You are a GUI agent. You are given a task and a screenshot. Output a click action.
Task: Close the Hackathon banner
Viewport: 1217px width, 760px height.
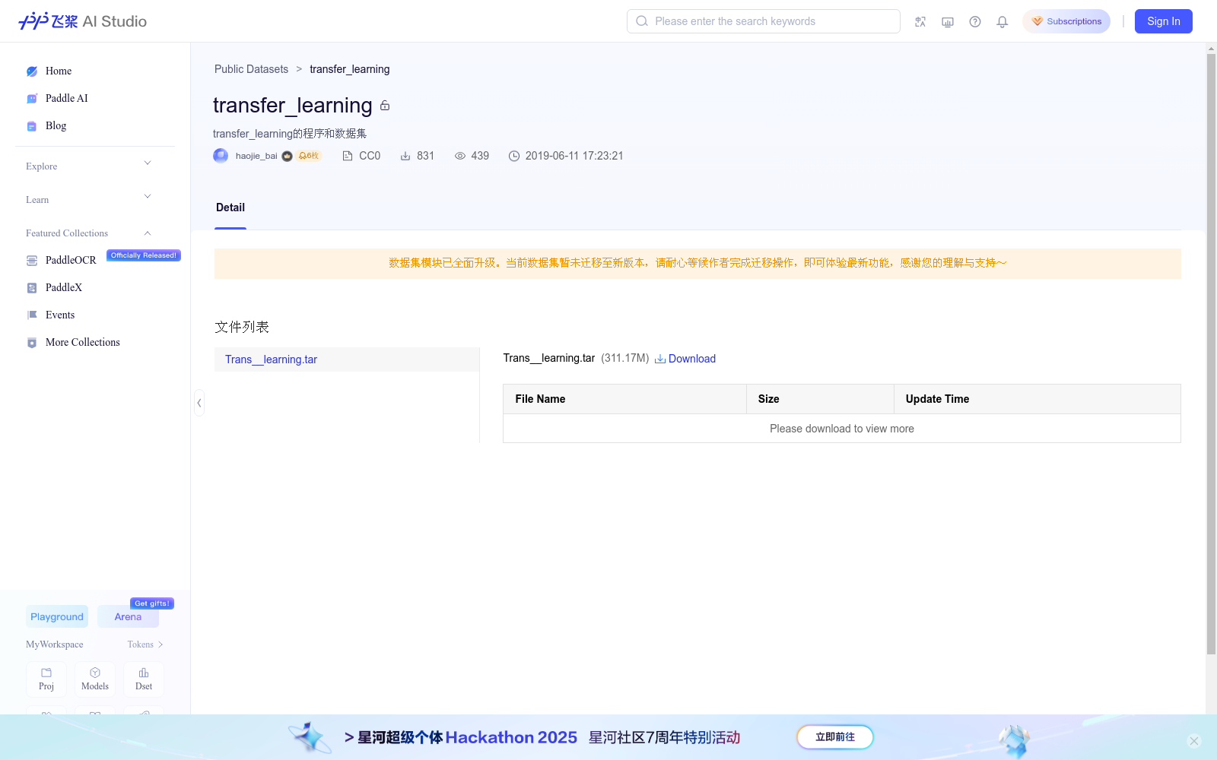(x=1194, y=741)
